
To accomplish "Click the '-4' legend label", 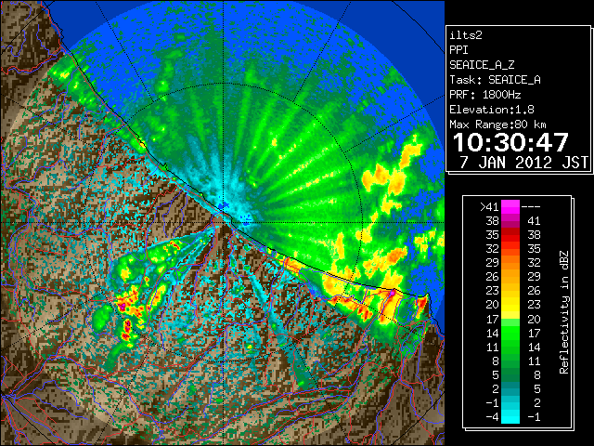I will click(x=493, y=417).
